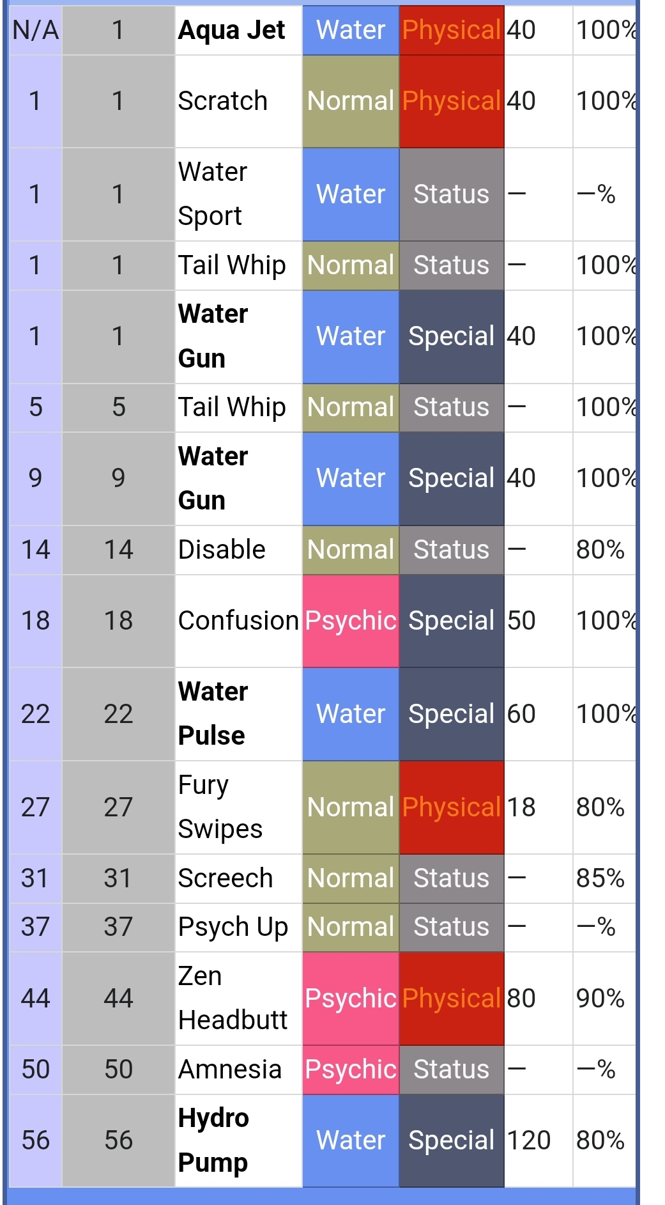Open the Psych Up move page
The height and width of the screenshot is (1205, 665).
pos(233,927)
